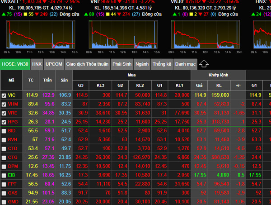The image size is (271, 205).
Task: Select the Phái Sinh derivatives tab
Action: click(x=122, y=64)
